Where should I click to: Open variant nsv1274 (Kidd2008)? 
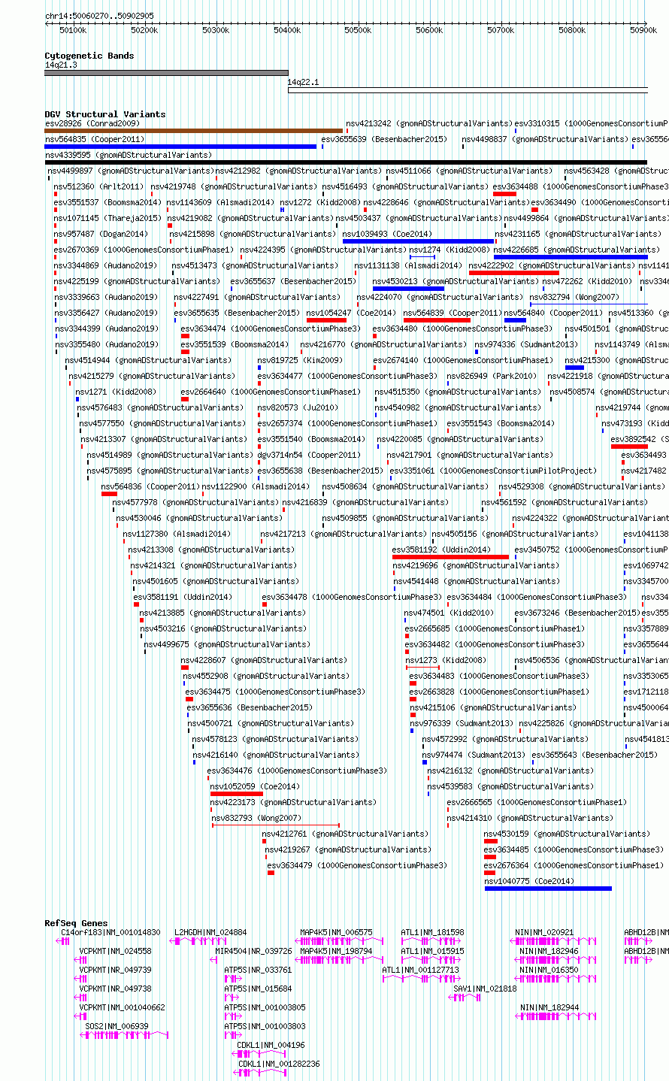(450, 250)
